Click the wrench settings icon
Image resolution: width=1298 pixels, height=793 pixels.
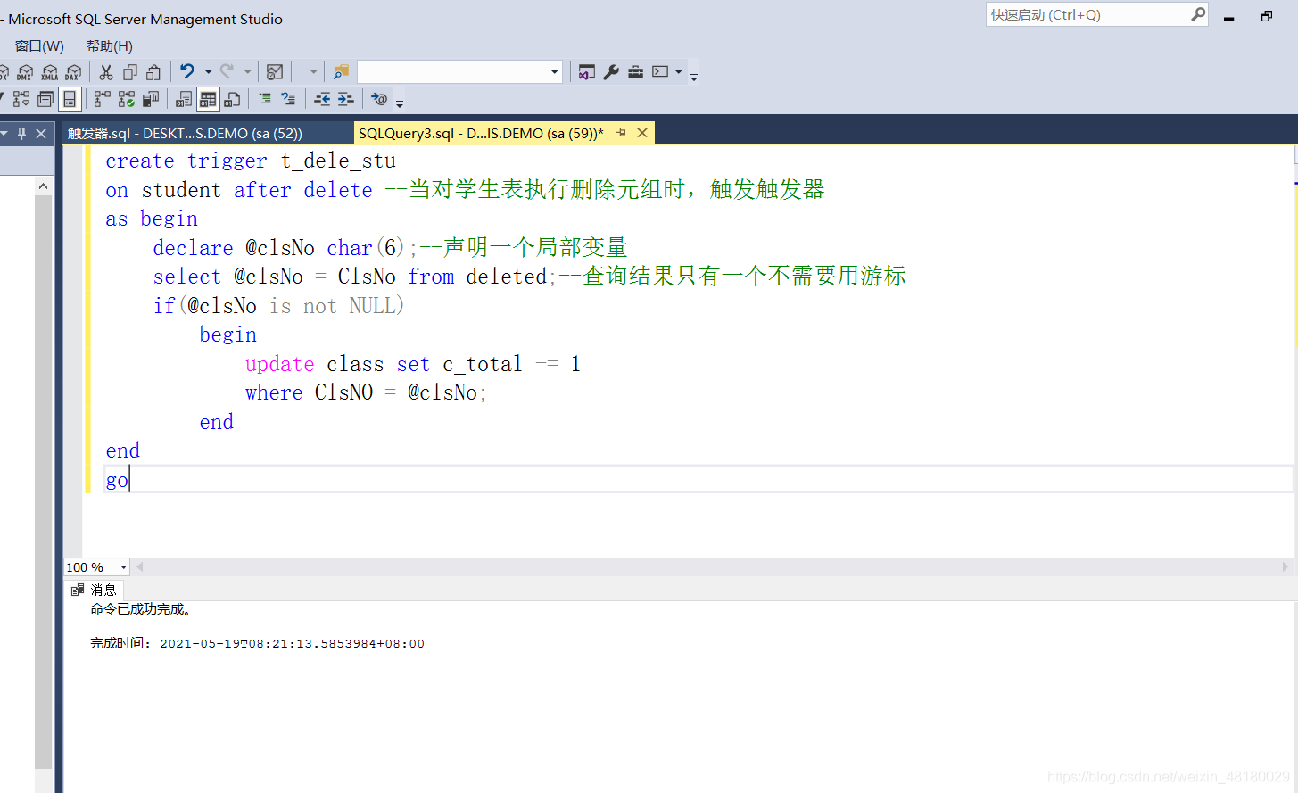click(611, 72)
